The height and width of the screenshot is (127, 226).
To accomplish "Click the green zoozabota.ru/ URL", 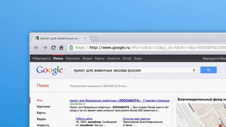I will [x=77, y=104].
